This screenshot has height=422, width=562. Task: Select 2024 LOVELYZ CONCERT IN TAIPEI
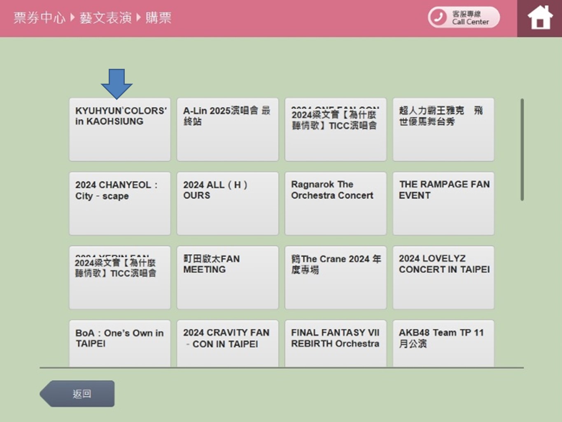[x=443, y=278]
